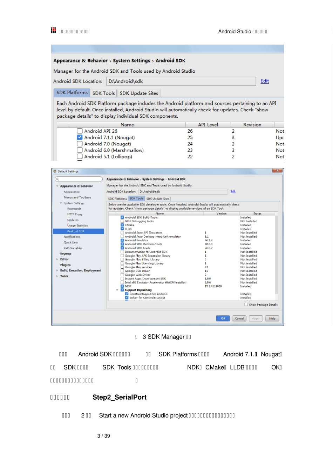Select SDK Tools tab in Default Settings dialog
The width and height of the screenshot is (333, 472).
[136, 198]
